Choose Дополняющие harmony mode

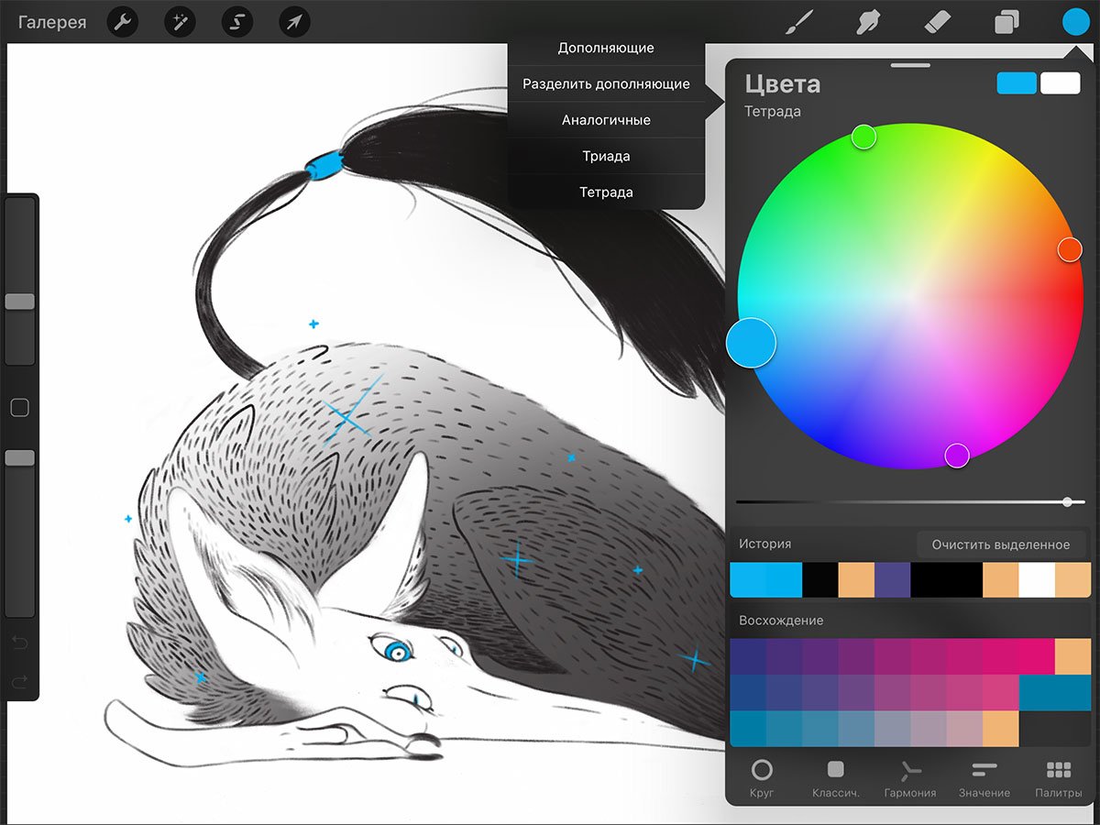(606, 48)
